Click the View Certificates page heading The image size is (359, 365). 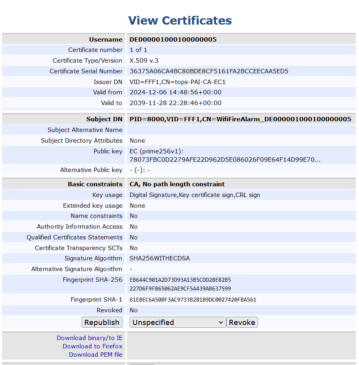[x=180, y=21]
